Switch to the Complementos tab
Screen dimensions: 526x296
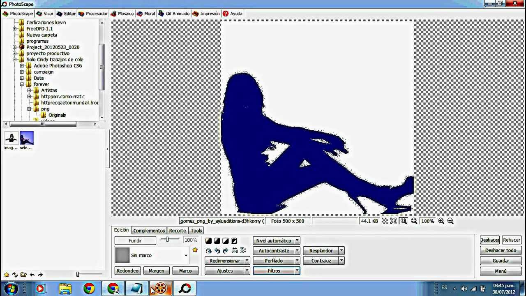click(x=149, y=231)
